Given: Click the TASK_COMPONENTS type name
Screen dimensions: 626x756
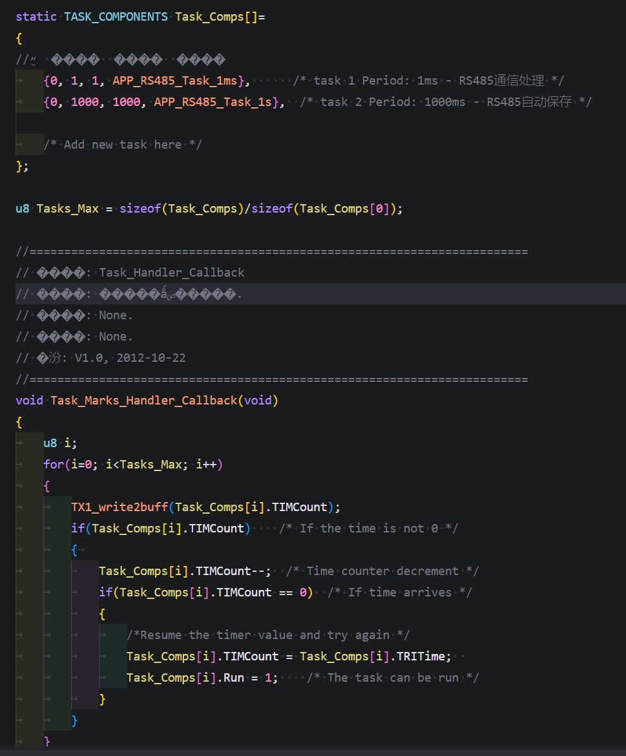Looking at the screenshot, I should click(x=116, y=17).
